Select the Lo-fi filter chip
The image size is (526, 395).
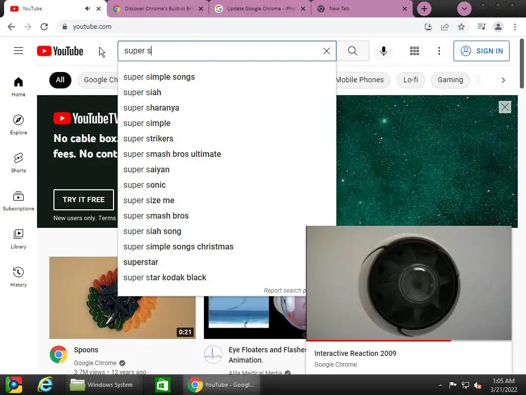click(410, 80)
